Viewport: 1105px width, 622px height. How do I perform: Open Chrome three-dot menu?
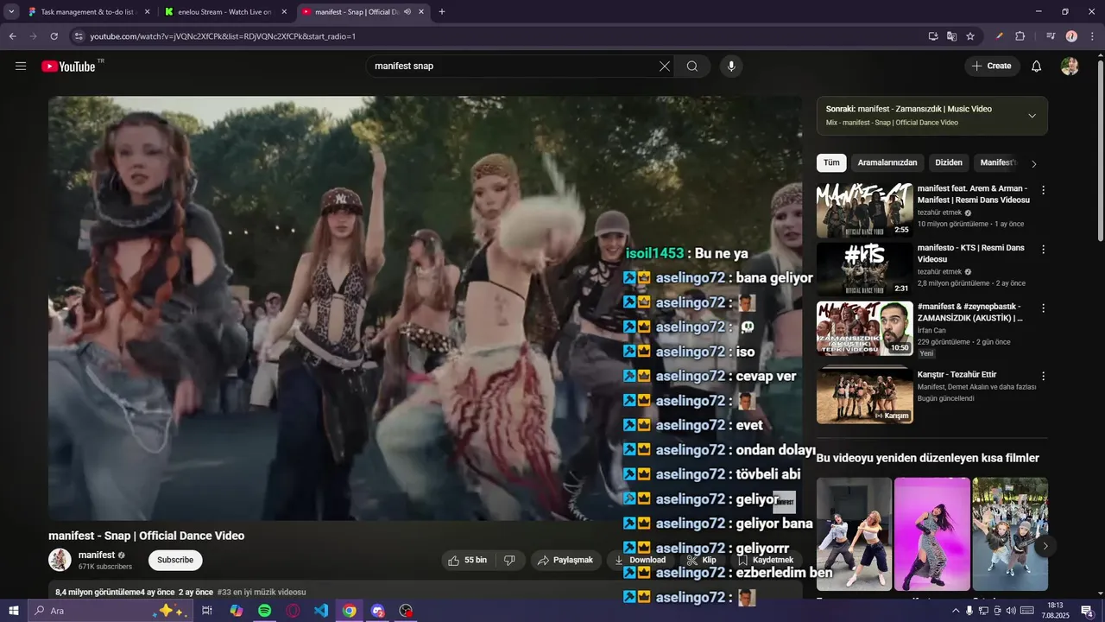(x=1092, y=36)
